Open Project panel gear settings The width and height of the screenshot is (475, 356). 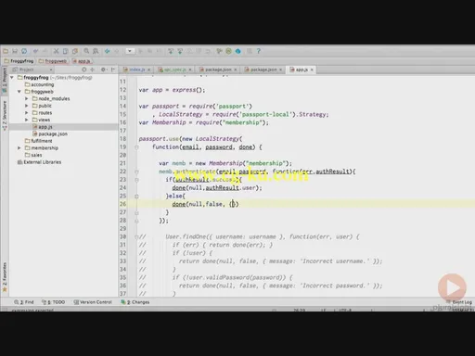click(103, 70)
